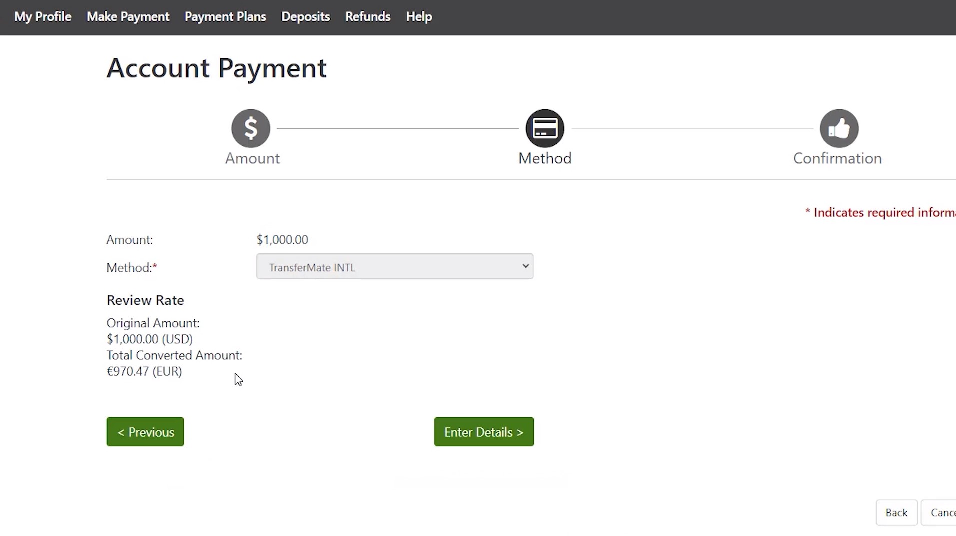Click the Confirmation step label text
This screenshot has width=956, height=536.
837,158
